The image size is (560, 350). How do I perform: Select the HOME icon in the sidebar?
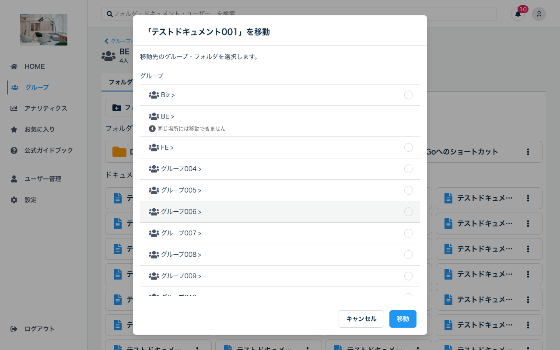[x=14, y=66]
